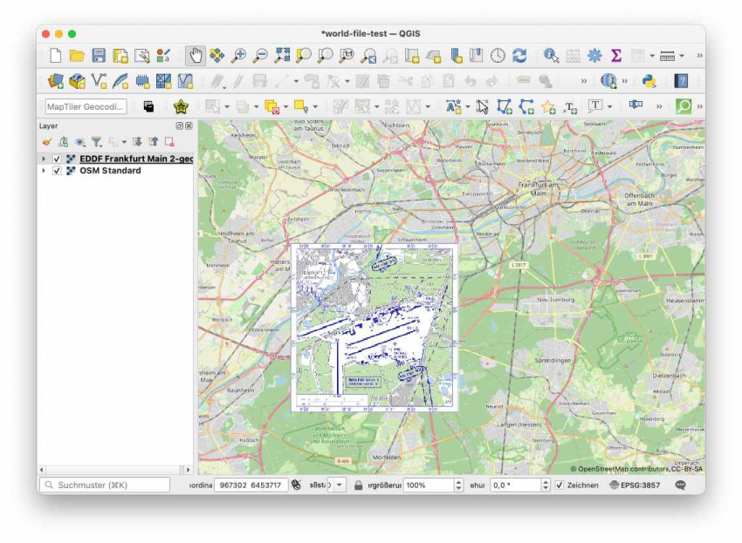Toggle mouse extents display icon beside coordinates
This screenshot has width=742, height=543.
click(x=296, y=485)
